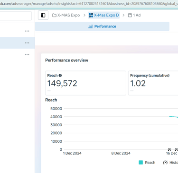Open the bottom three-dots menu in sidebar
This screenshot has height=173, width=178.
coord(27,54)
